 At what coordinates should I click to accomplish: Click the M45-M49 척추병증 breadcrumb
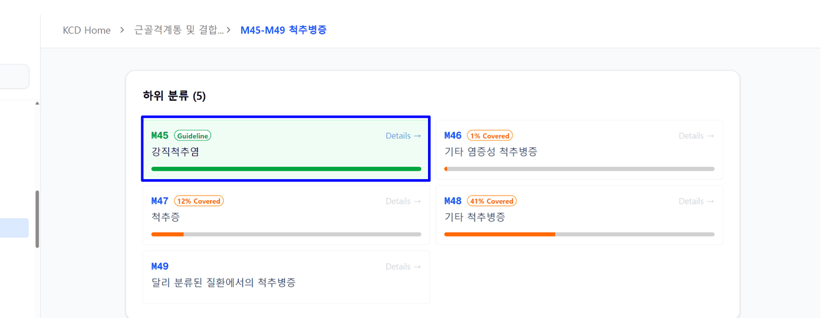(x=283, y=30)
